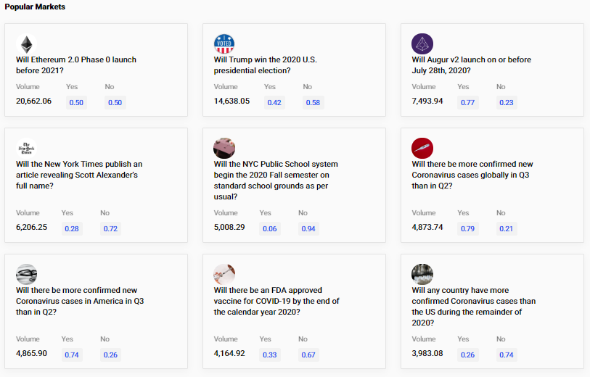Click the country Coronavirus cases market icon
This screenshot has height=377, width=590.
tap(422, 274)
